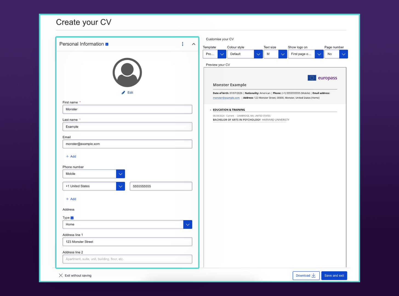Click the Address line 2 field
Screen dimensions: 399x296
tap(127, 259)
